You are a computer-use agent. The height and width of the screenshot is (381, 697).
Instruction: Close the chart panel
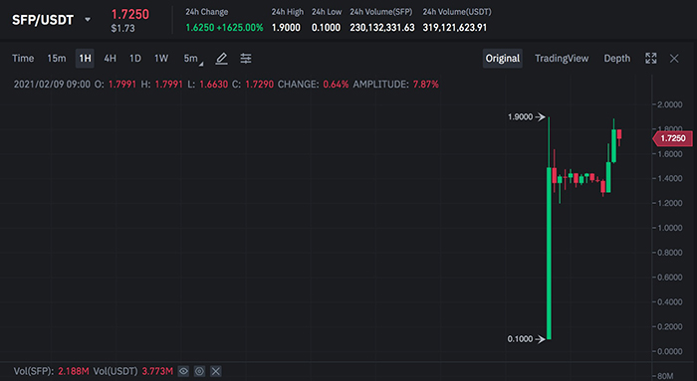click(x=674, y=59)
